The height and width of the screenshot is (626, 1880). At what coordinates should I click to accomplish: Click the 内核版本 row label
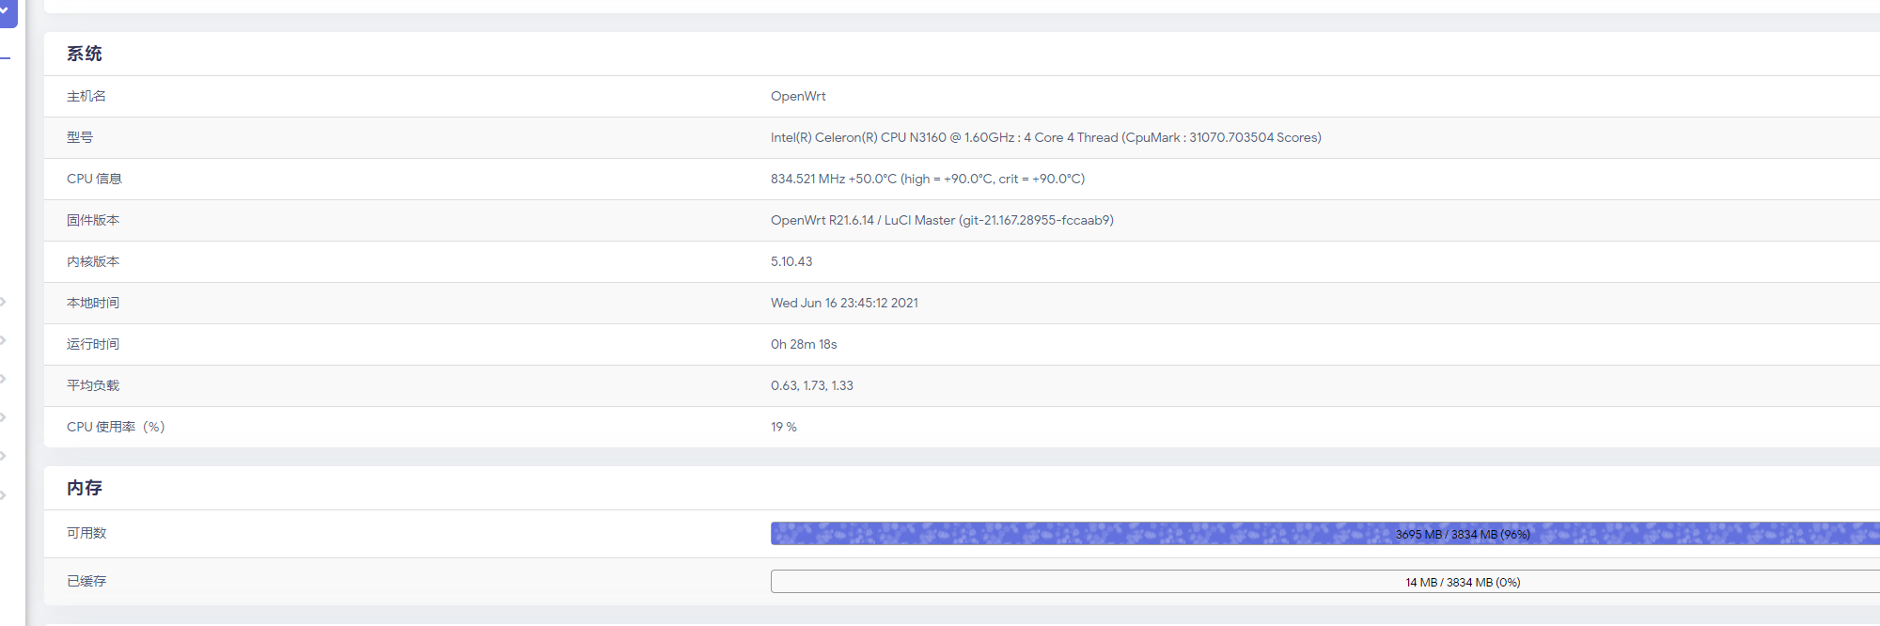(93, 261)
